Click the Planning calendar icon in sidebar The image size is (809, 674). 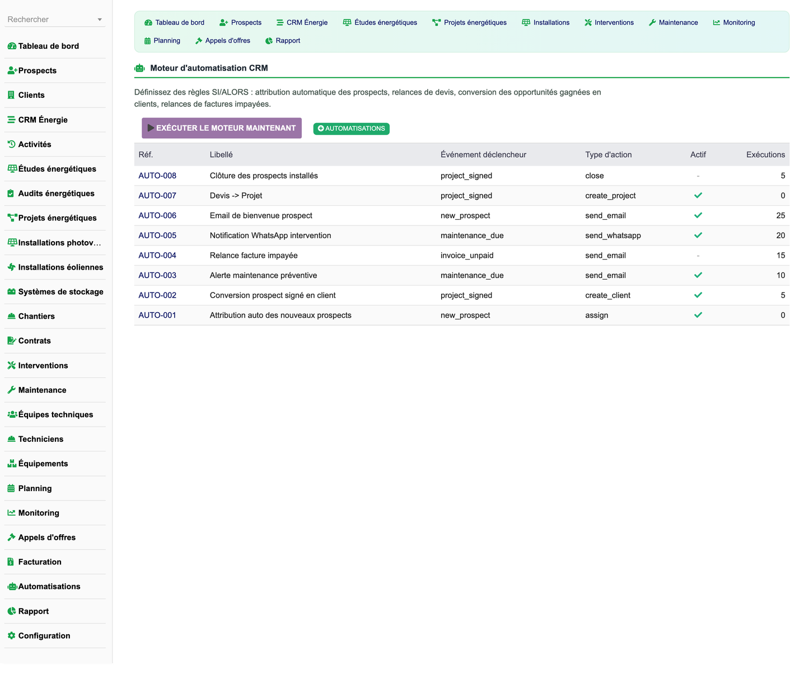coord(11,488)
